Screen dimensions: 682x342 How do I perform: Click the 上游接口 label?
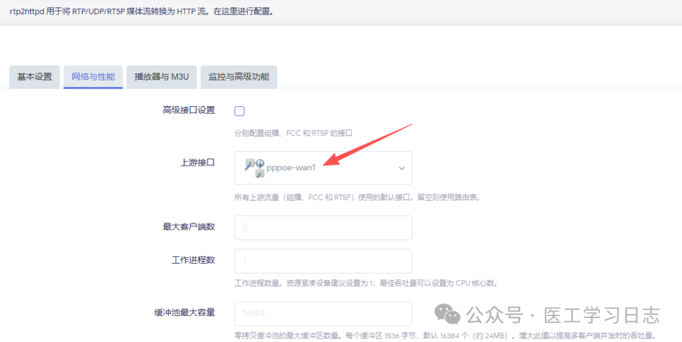coord(198,162)
